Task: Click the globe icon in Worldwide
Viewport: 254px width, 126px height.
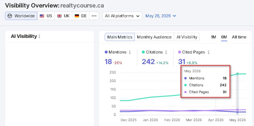Action: pos(10,16)
